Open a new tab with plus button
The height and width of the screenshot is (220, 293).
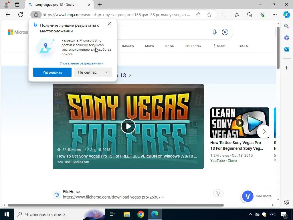[x=100, y=5]
